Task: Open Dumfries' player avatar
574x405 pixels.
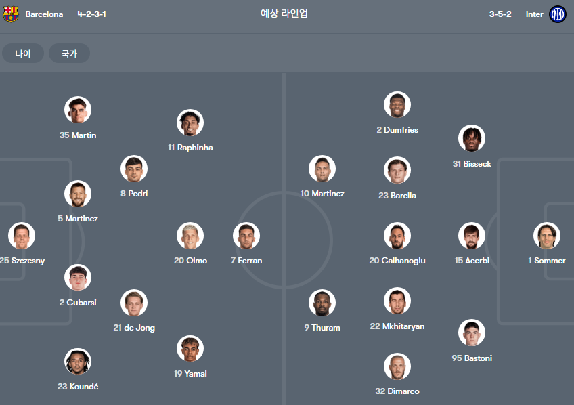Action: coord(397,105)
